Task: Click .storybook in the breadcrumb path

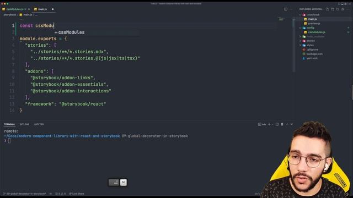Action: pos(10,15)
